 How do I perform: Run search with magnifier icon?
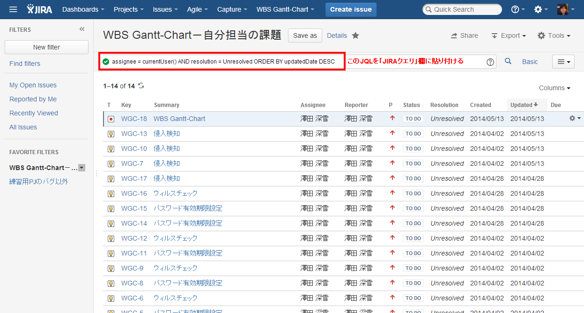(508, 61)
